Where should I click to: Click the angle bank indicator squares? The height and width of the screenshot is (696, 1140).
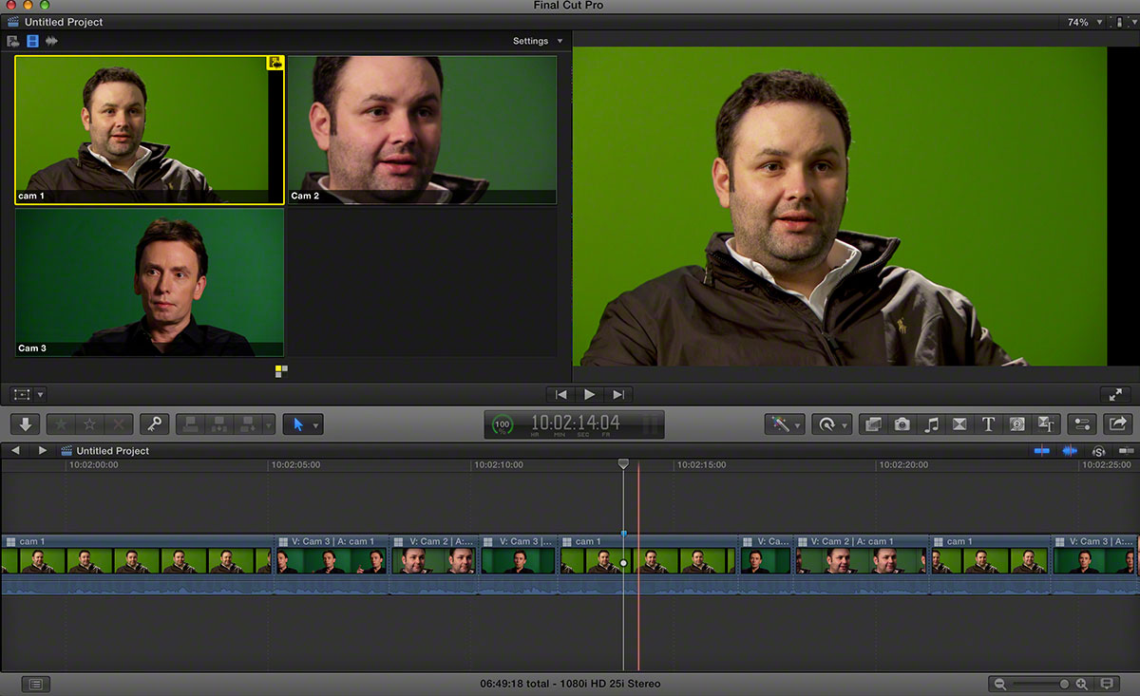[x=281, y=370]
